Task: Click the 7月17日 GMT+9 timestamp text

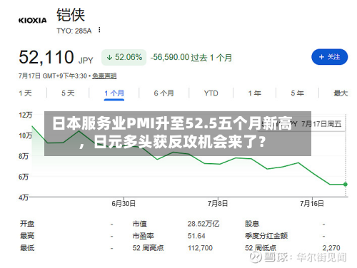Action: (x=53, y=76)
